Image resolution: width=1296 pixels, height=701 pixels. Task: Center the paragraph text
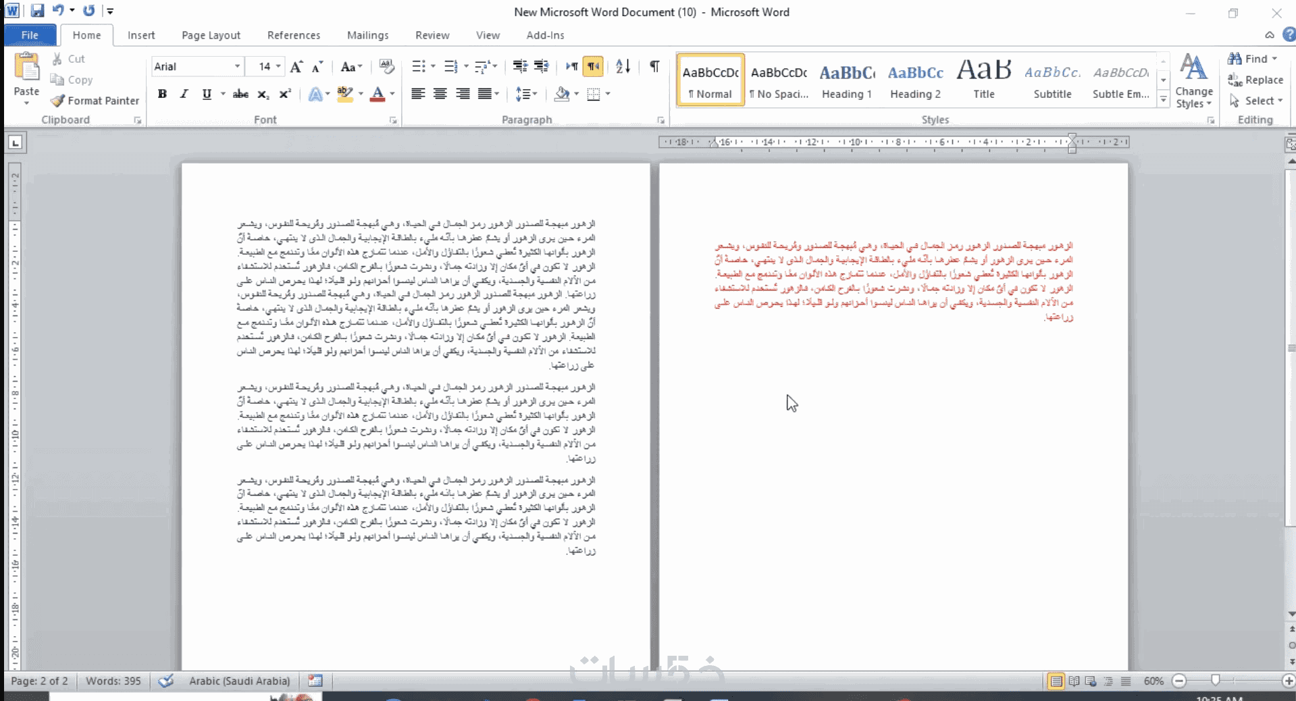point(440,94)
